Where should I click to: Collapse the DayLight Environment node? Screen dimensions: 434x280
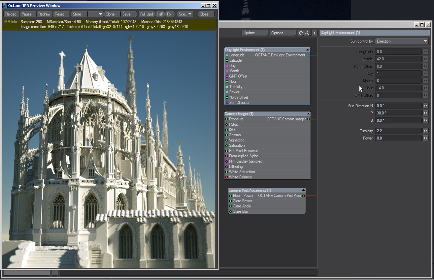(x=307, y=50)
